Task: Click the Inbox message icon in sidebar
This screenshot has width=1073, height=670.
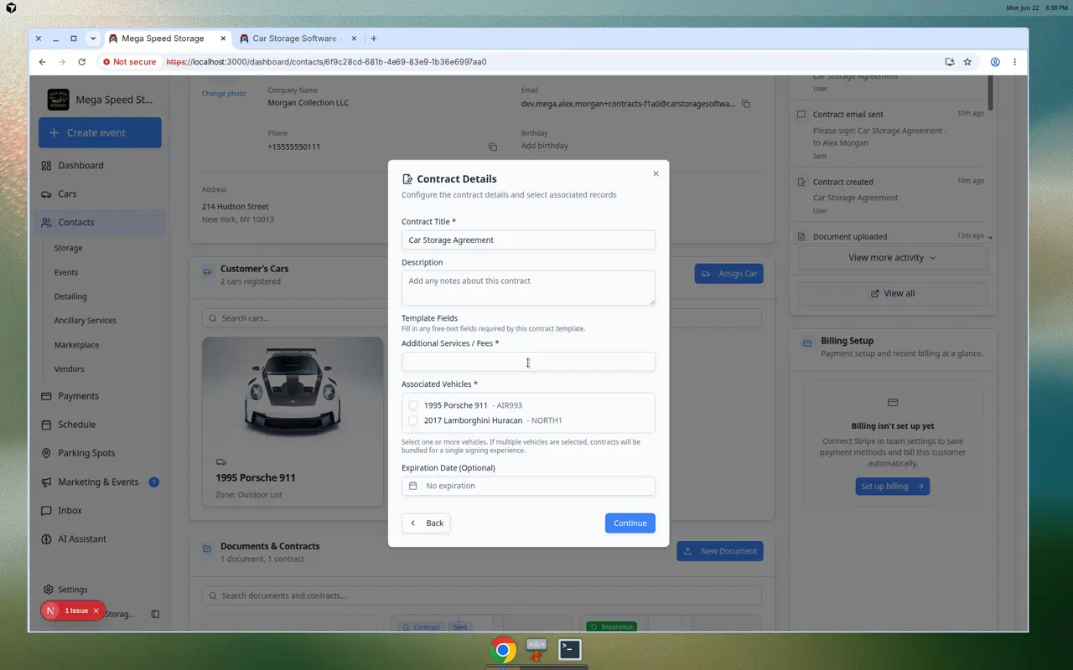Action: (46, 510)
